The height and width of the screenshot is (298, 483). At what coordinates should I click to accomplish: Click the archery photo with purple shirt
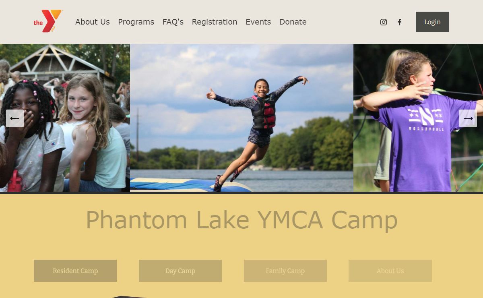(418, 118)
